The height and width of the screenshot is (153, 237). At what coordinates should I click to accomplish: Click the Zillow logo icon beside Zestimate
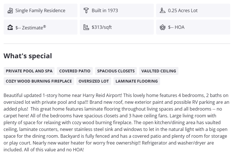pyautogui.click(x=10, y=27)
